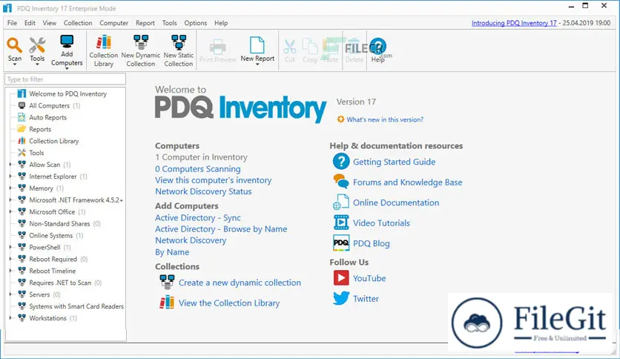The image size is (620, 359).
Task: Expand the Microsoft Office collection
Action: [10, 211]
